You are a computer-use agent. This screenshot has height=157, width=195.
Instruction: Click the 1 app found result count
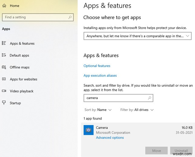coord(93,119)
